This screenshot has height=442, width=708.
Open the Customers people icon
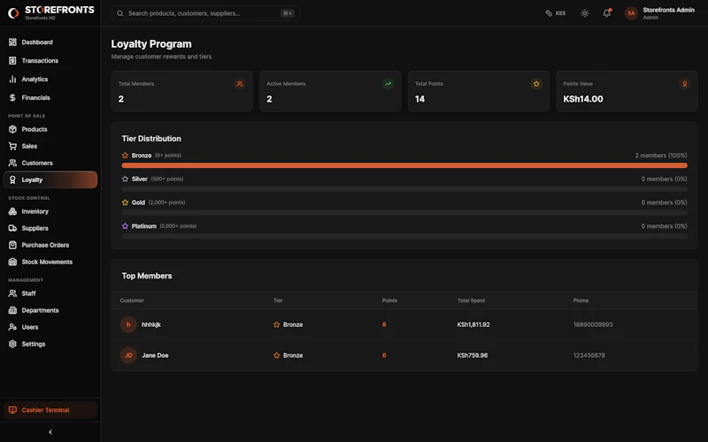tap(12, 163)
